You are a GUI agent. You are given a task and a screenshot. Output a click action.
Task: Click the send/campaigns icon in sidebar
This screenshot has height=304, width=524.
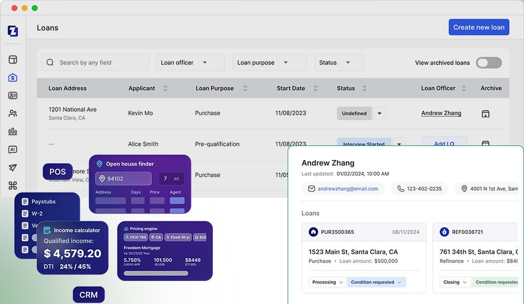[12, 168]
